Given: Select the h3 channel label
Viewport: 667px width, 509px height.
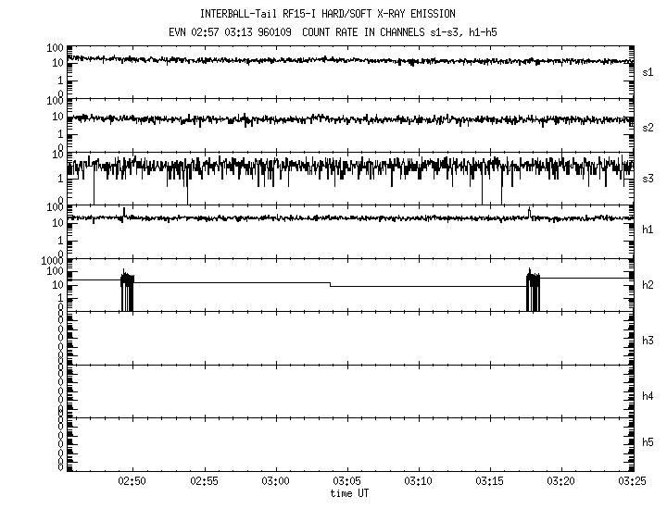Looking at the screenshot, I should (648, 340).
